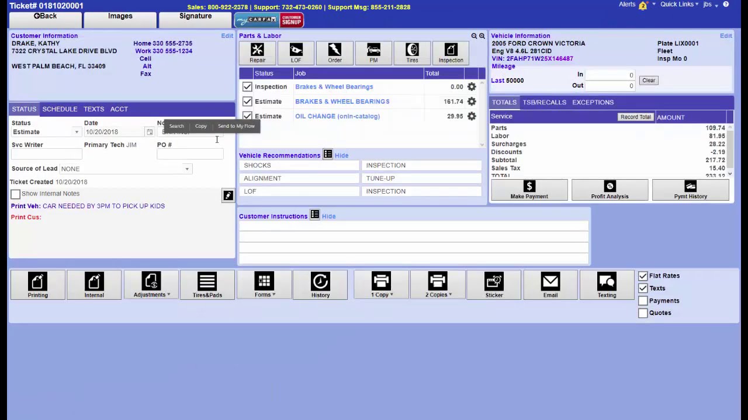Check the Quotes option
This screenshot has height=420, width=748.
coord(643,313)
